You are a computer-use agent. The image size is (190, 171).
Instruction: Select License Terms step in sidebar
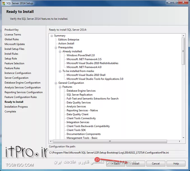click(x=13, y=34)
